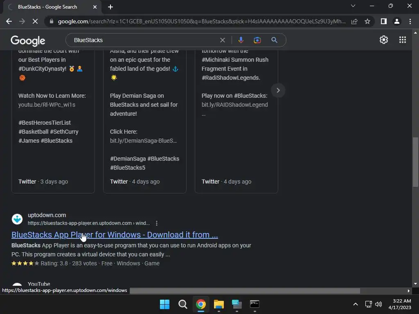
Task: Open youtu.be/Rl-WPc_wi1s link
Action: coord(47,105)
